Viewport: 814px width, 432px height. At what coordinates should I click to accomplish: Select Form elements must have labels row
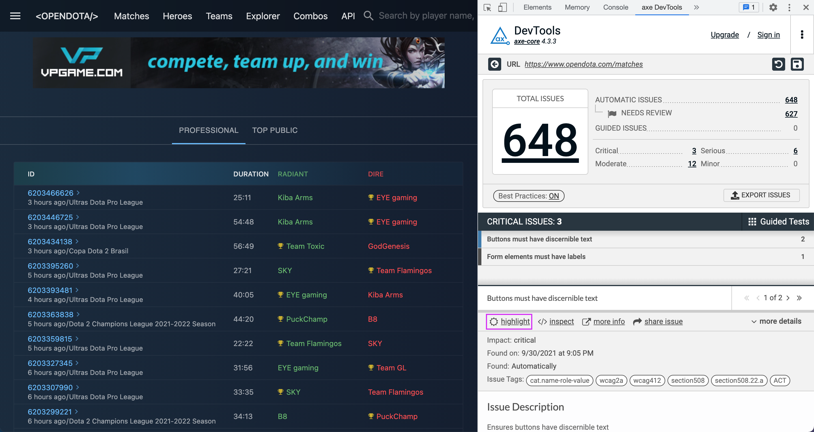pyautogui.click(x=536, y=256)
